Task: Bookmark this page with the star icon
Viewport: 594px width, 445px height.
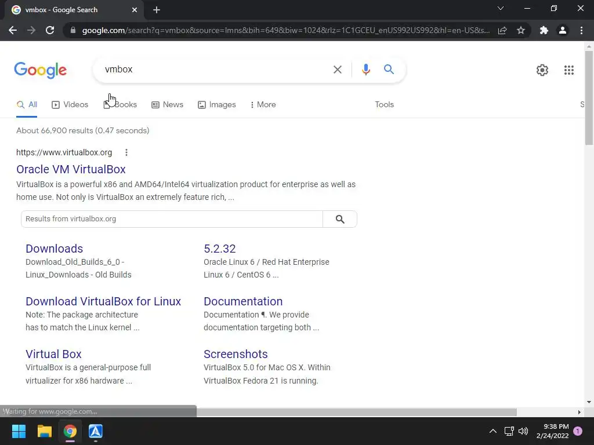Action: (x=521, y=30)
